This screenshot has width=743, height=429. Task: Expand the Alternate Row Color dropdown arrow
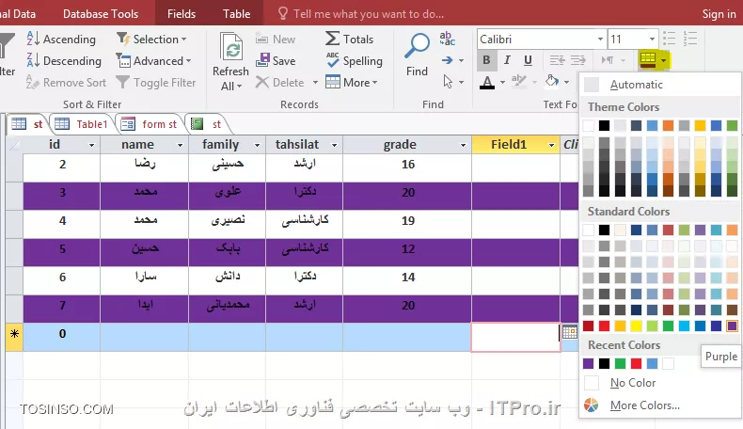click(663, 60)
